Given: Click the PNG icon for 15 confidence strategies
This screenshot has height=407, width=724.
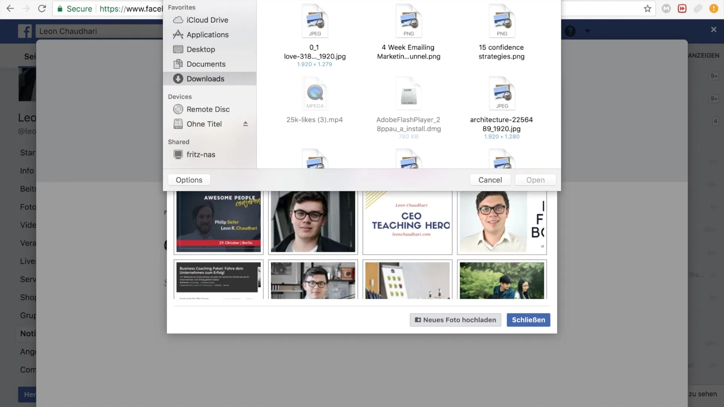Looking at the screenshot, I should [x=502, y=21].
